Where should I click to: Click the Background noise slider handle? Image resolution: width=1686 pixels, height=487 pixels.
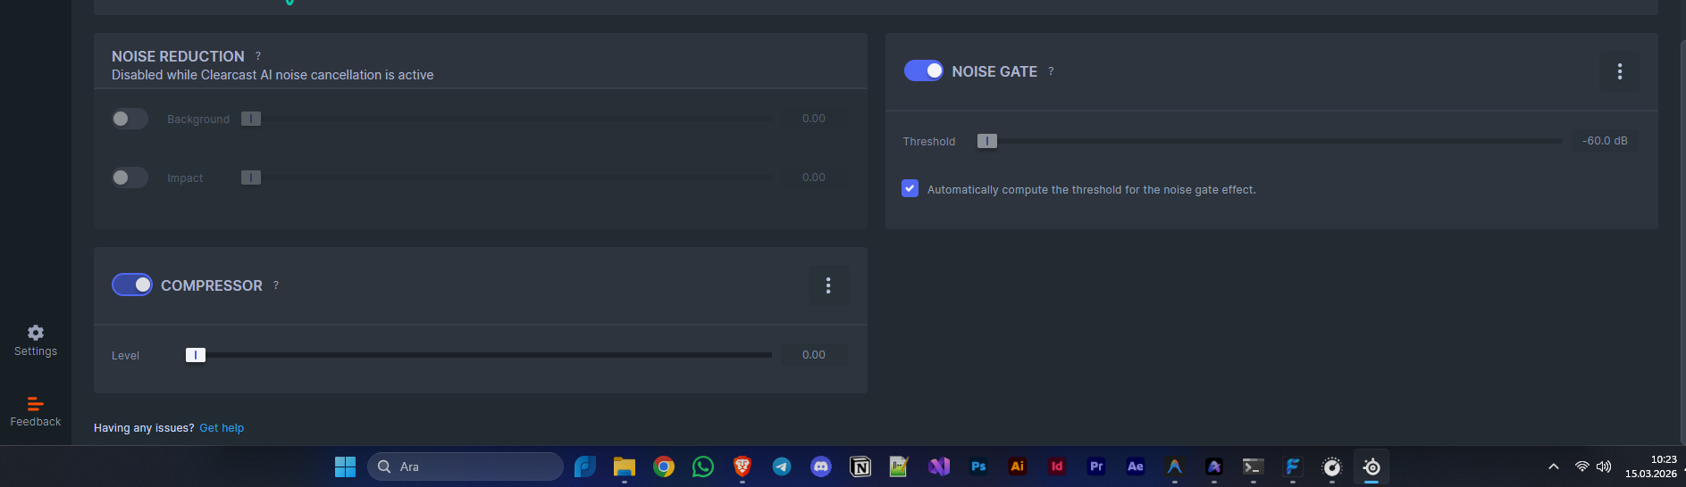251,119
